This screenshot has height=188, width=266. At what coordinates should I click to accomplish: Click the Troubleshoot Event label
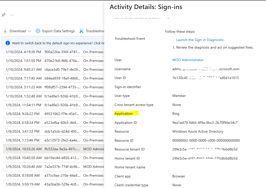[x=130, y=39]
